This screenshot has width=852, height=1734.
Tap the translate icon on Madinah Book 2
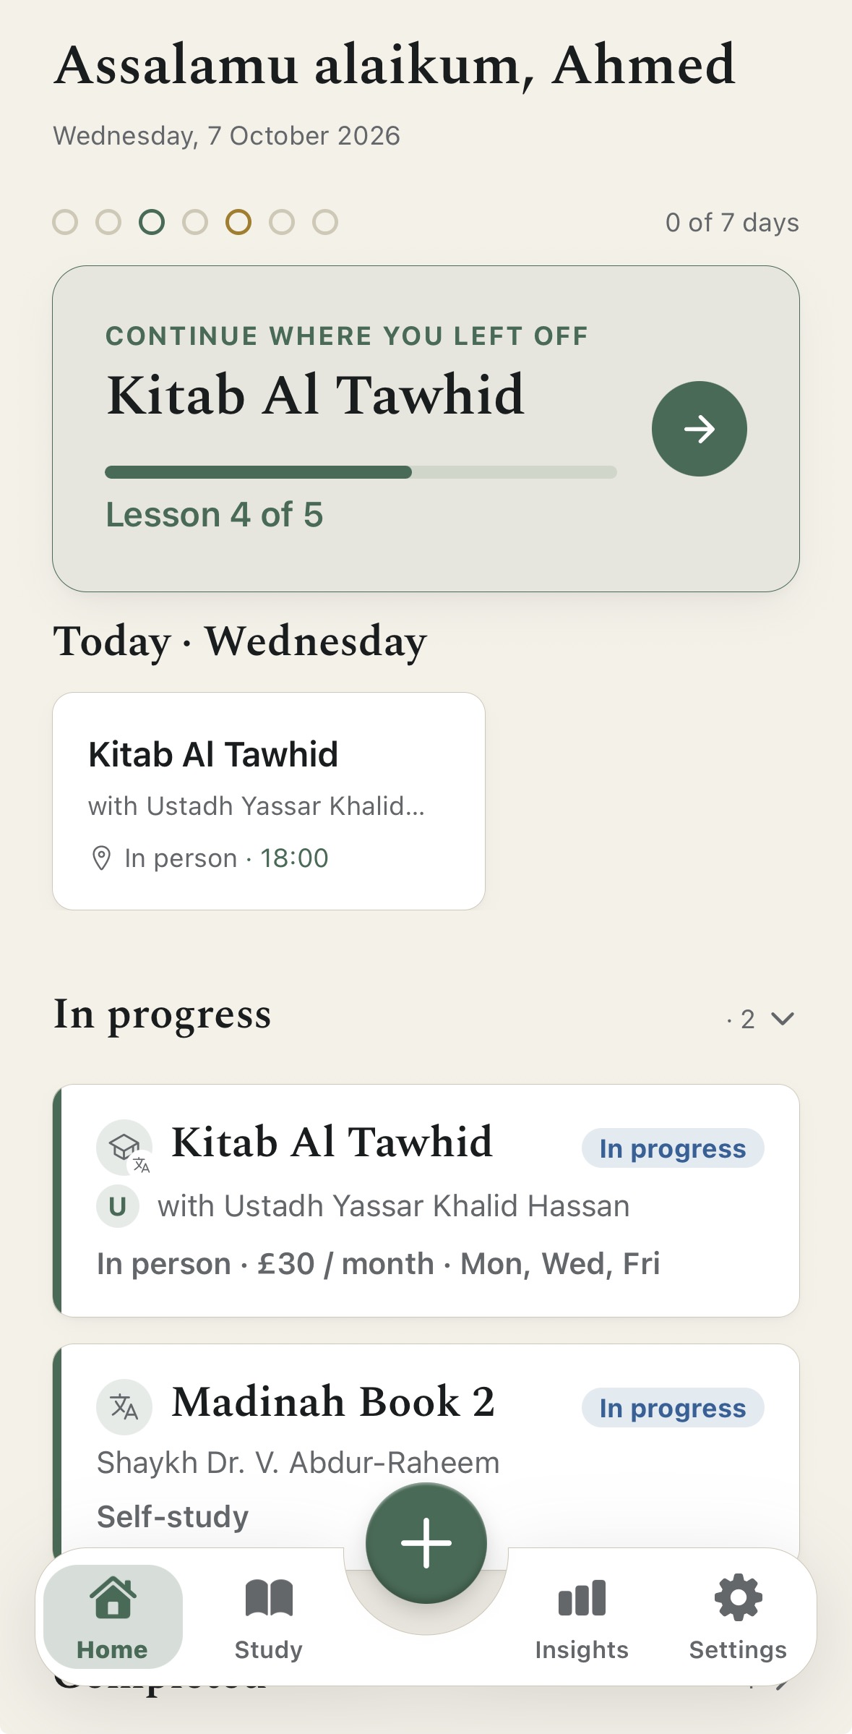(x=124, y=1407)
